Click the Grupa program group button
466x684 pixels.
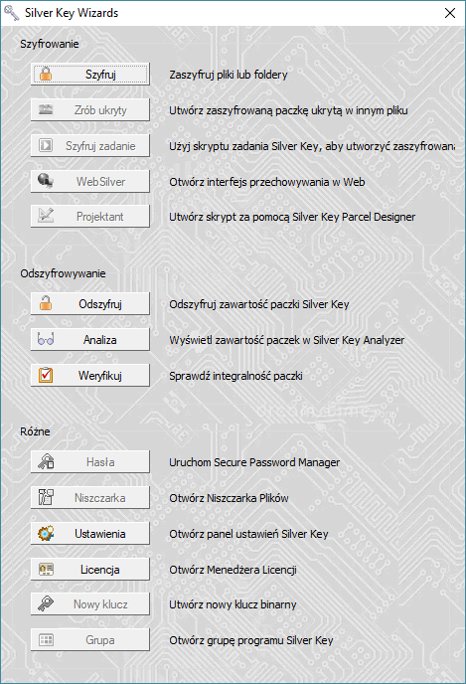coord(90,639)
